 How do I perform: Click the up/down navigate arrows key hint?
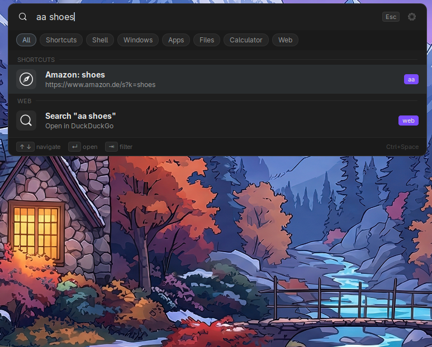point(25,147)
